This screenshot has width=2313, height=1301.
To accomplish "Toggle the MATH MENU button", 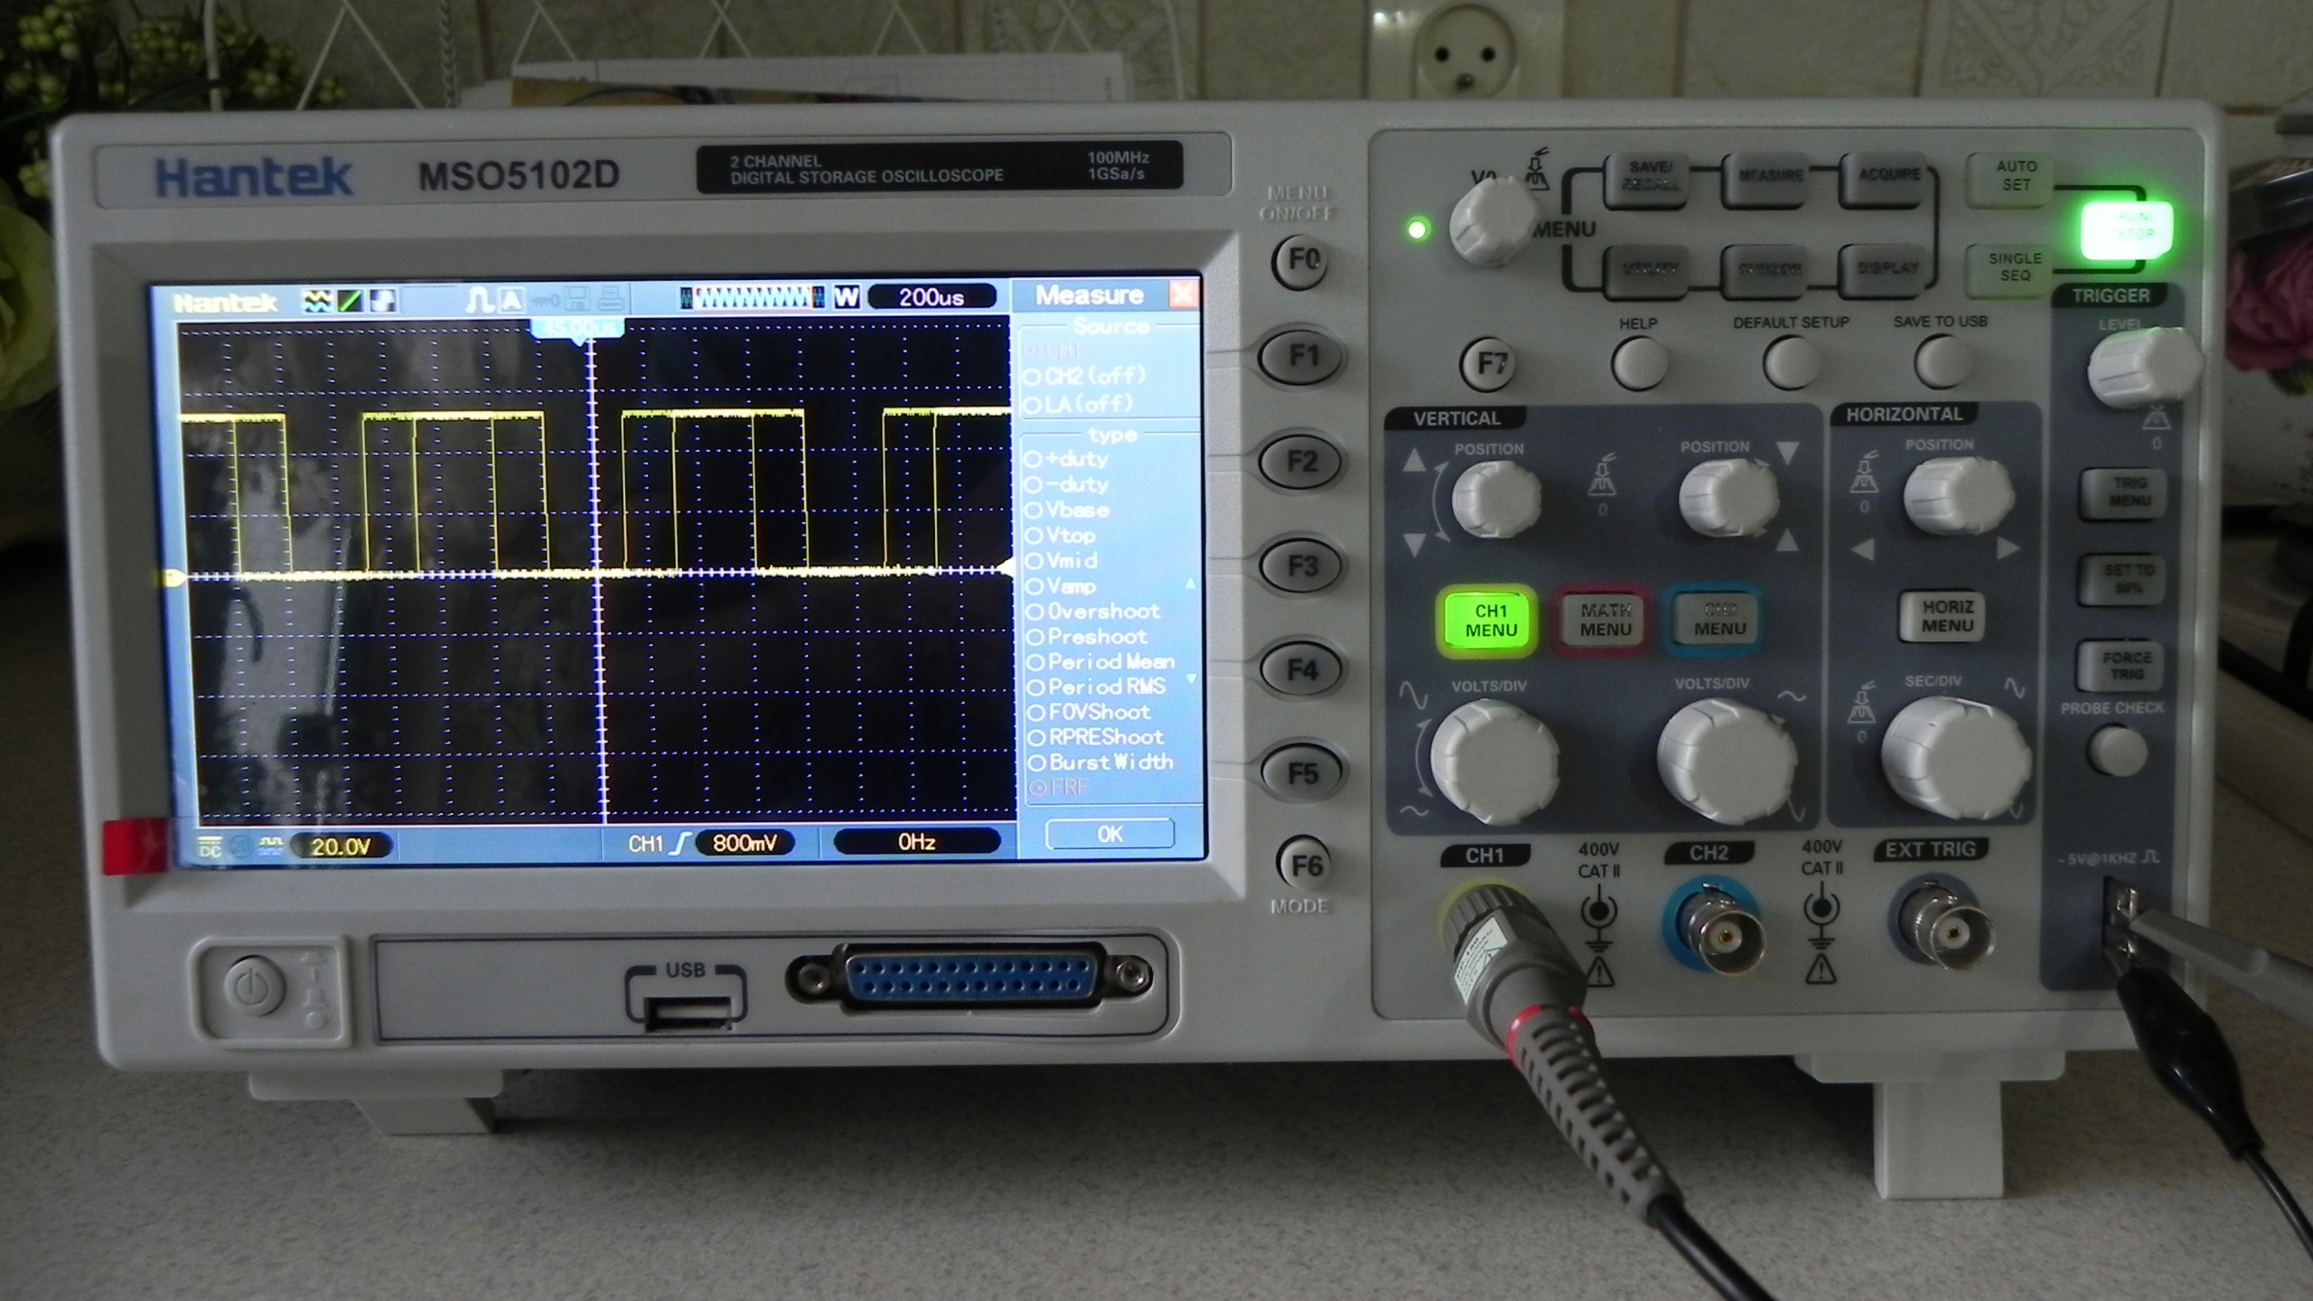I will 1605,621.
